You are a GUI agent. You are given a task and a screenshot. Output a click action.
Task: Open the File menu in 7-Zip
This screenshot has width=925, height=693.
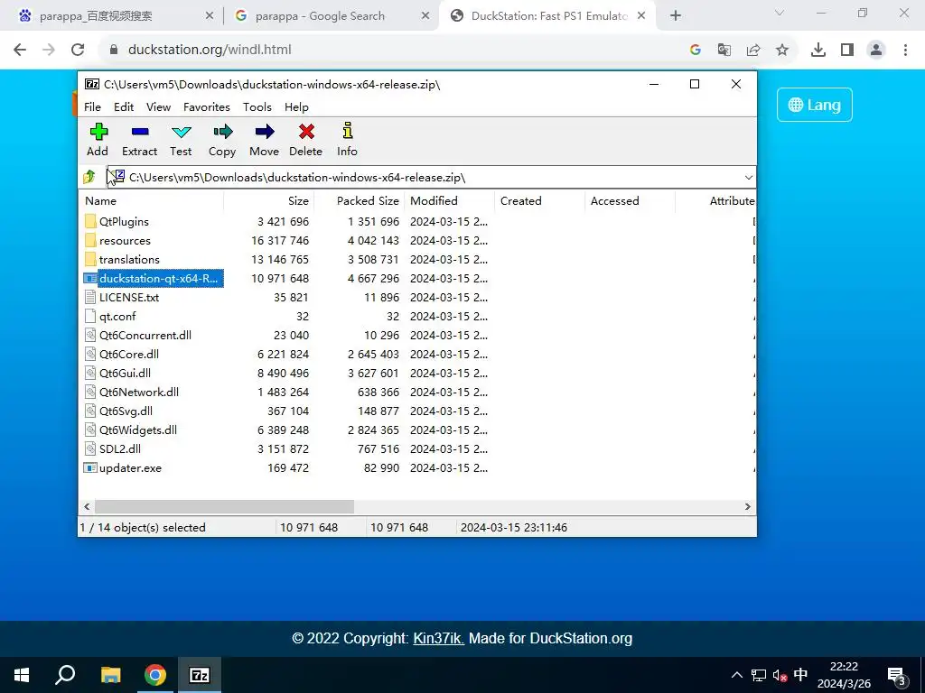coord(93,106)
